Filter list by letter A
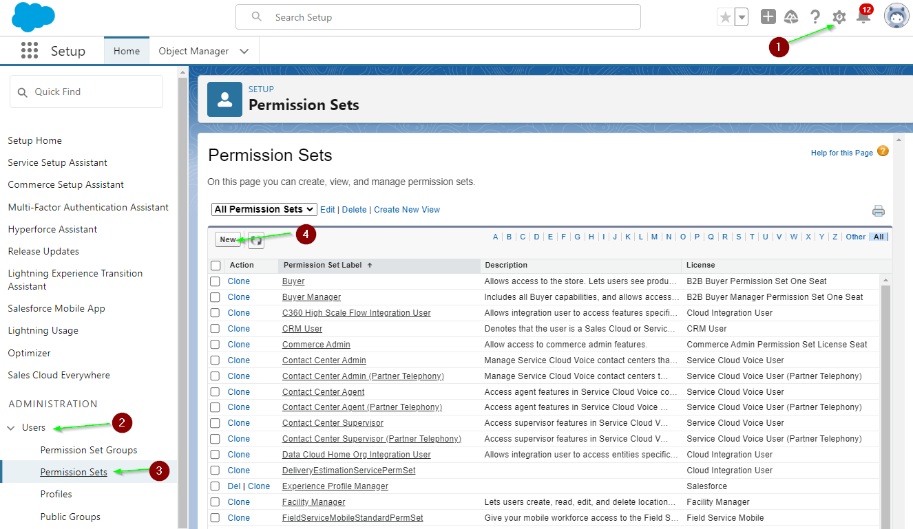 point(495,237)
